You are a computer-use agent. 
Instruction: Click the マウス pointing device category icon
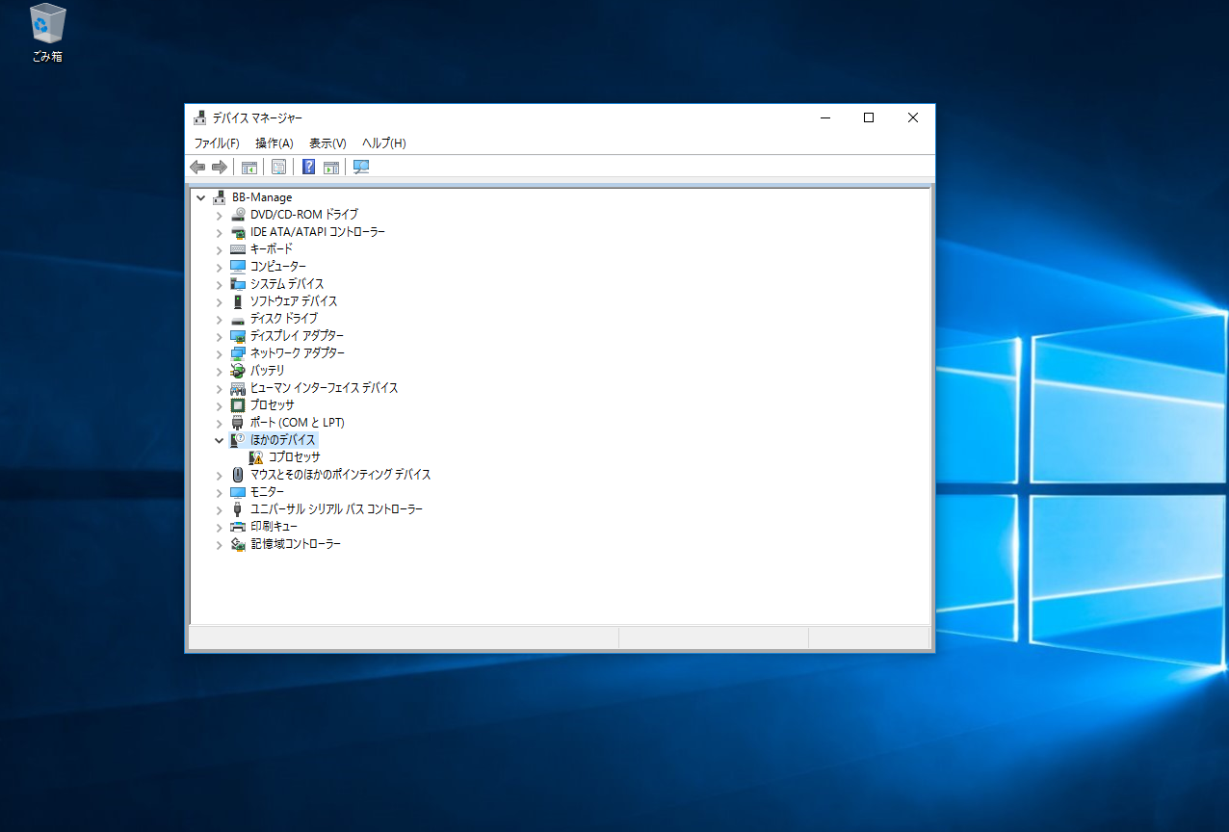point(238,475)
